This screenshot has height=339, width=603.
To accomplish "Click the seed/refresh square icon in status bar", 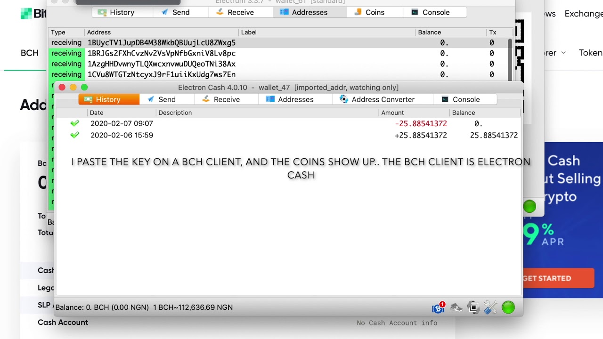I will [x=473, y=307].
